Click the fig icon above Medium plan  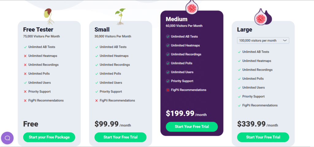(x=192, y=6)
